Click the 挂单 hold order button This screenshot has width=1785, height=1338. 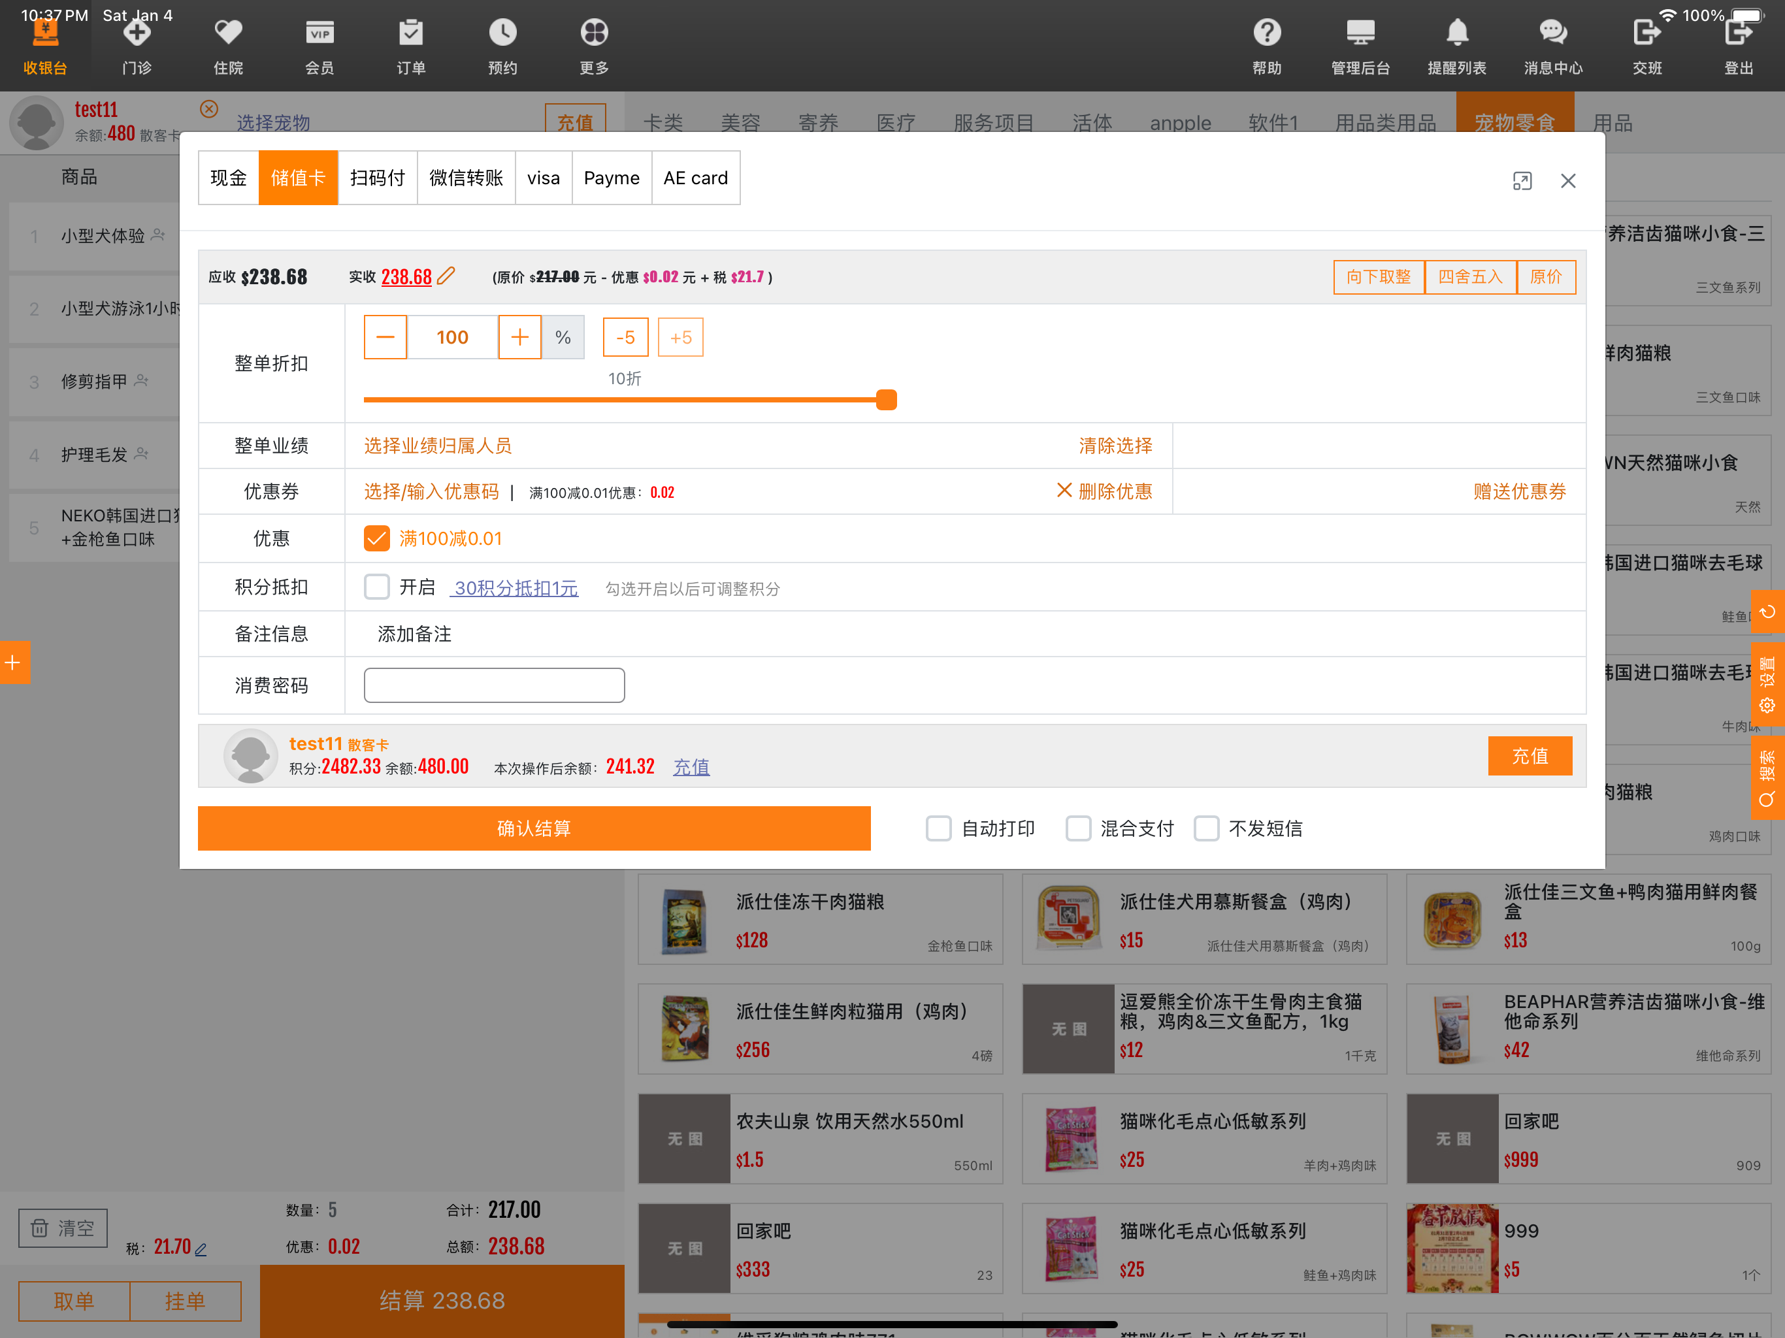tap(185, 1301)
